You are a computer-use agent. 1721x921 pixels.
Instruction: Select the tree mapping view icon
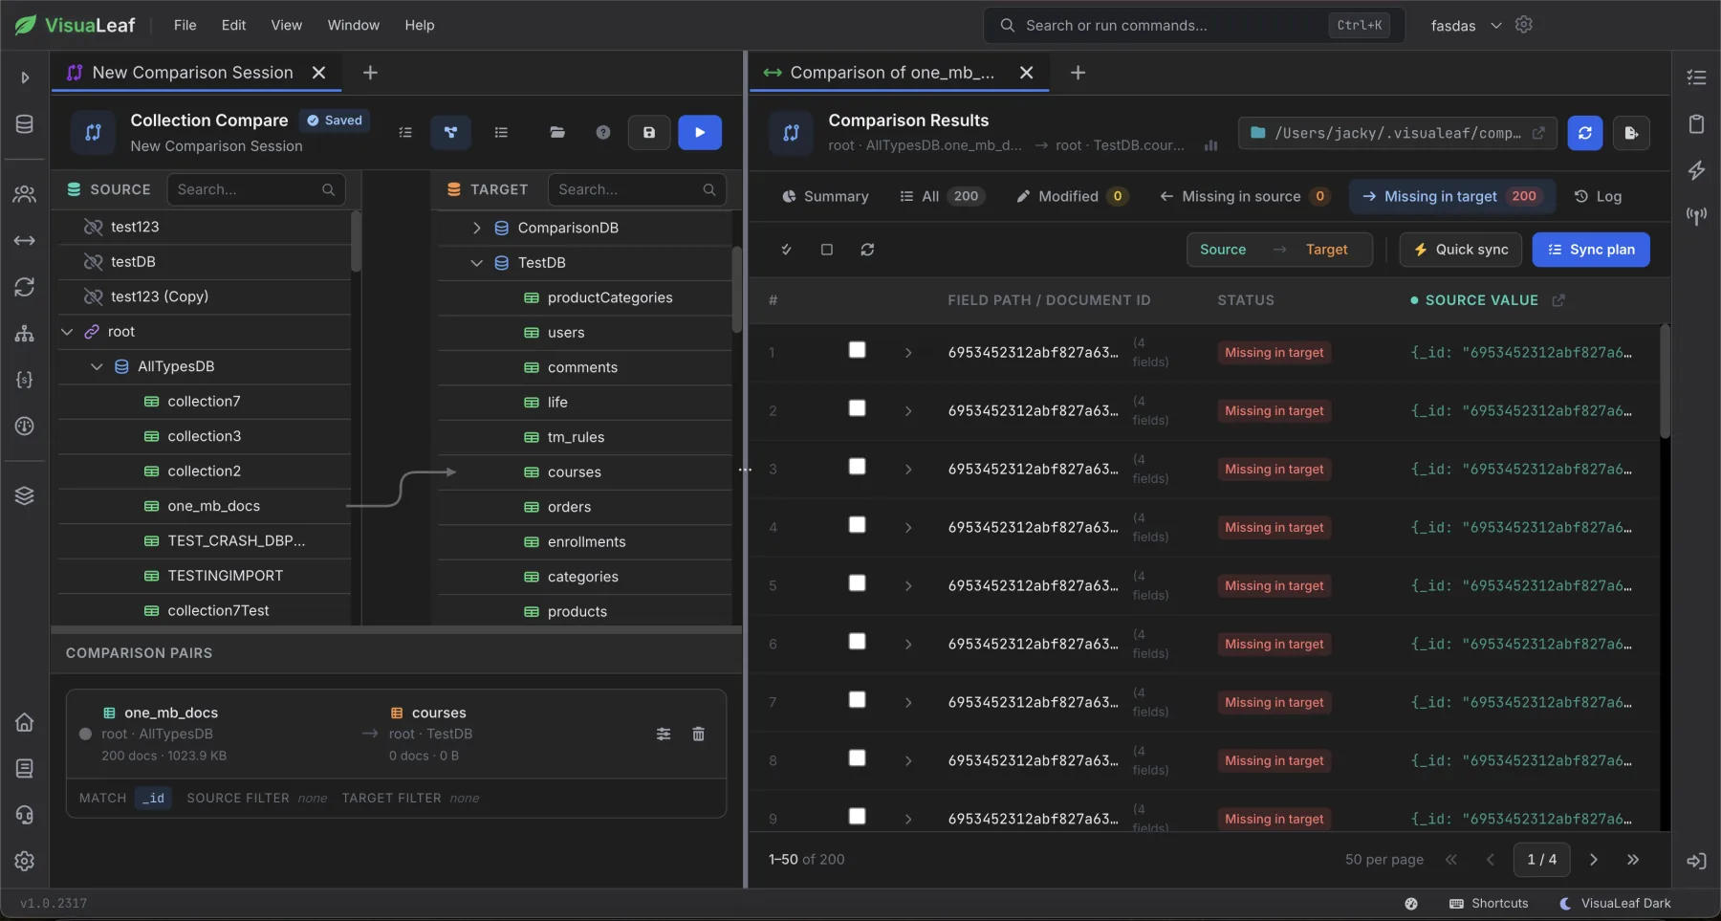pyautogui.click(x=450, y=133)
